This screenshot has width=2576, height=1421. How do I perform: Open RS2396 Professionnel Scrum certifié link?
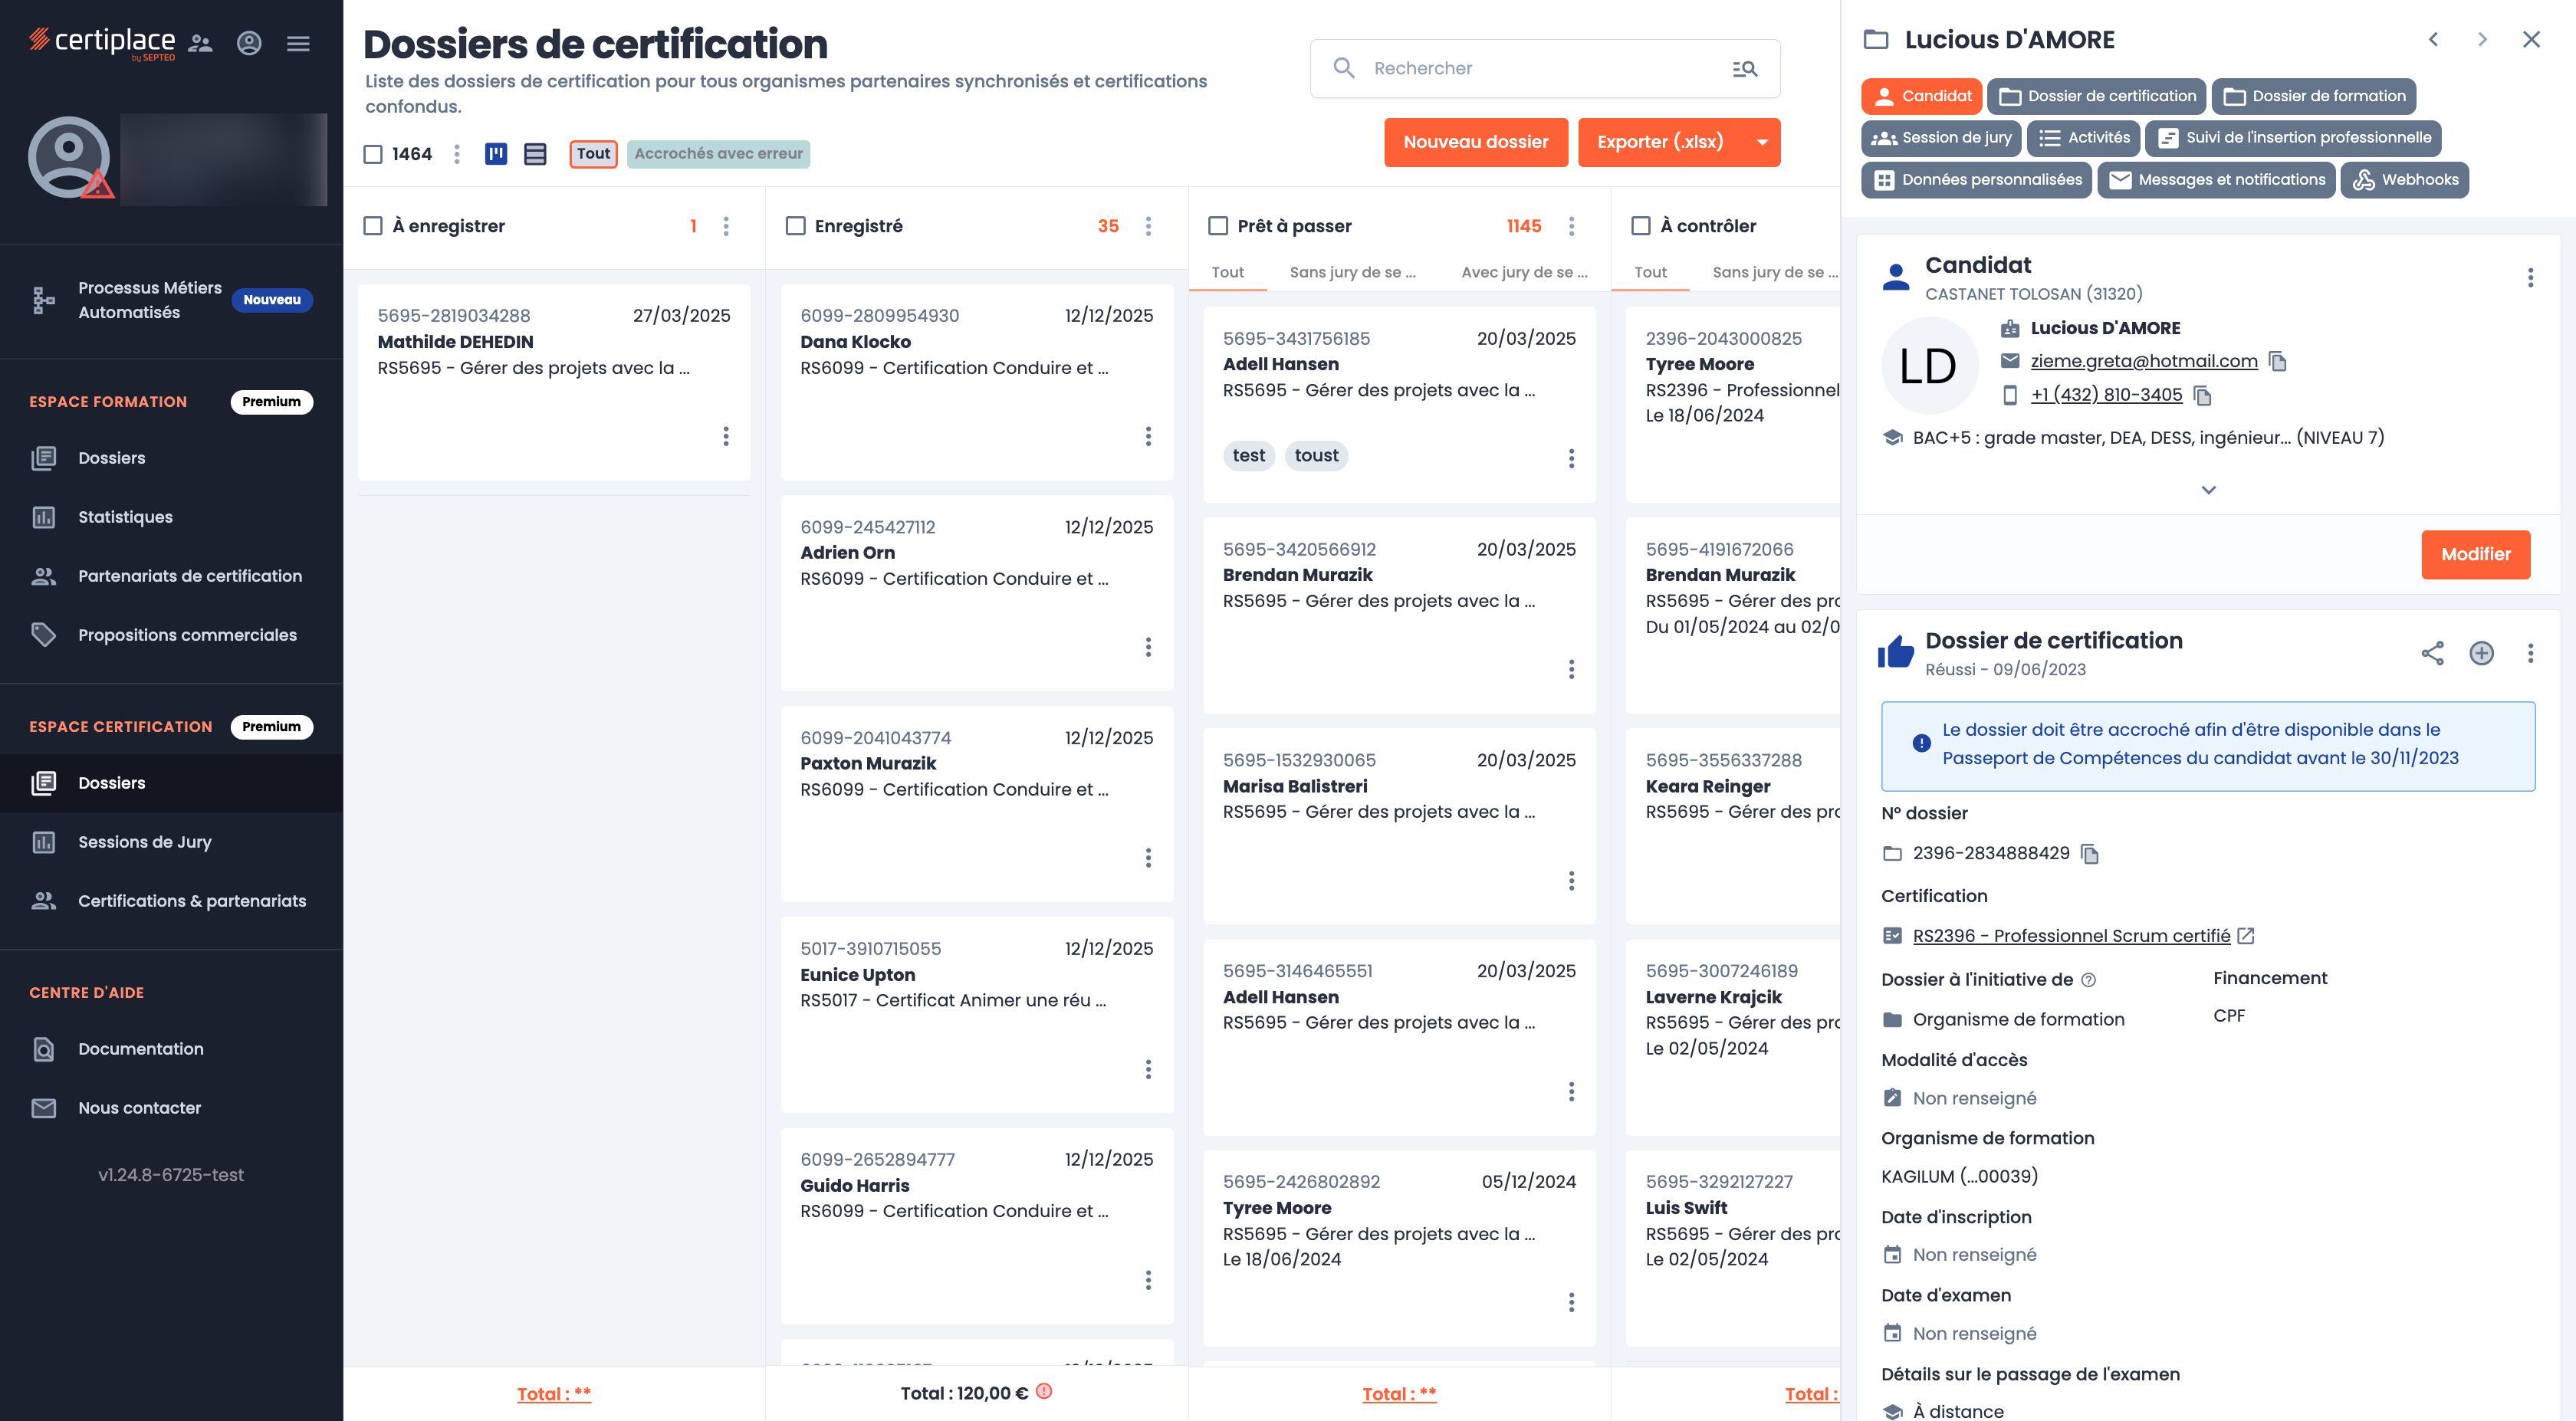2070,935
